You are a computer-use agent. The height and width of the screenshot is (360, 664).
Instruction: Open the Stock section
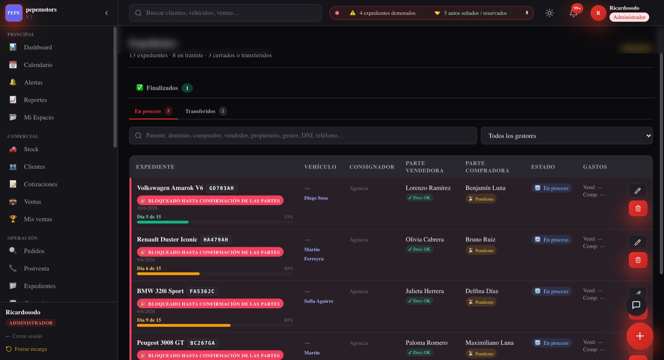click(x=31, y=149)
